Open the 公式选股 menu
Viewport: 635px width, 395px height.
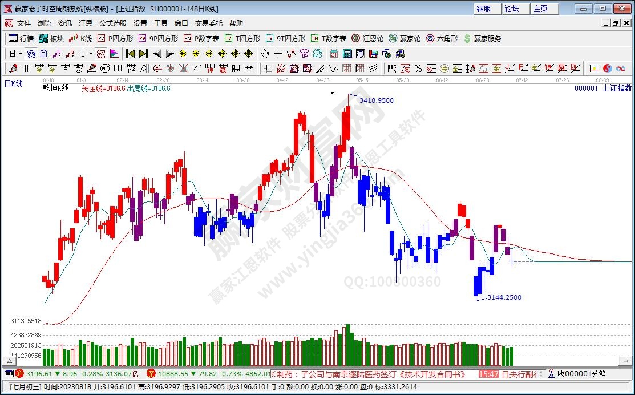(113, 23)
